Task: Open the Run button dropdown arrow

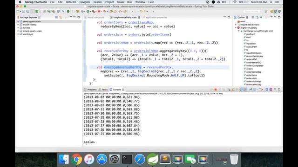Action: click(x=90, y=12)
